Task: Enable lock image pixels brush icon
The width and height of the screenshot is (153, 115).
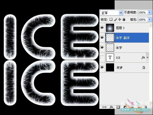Action: point(115,19)
